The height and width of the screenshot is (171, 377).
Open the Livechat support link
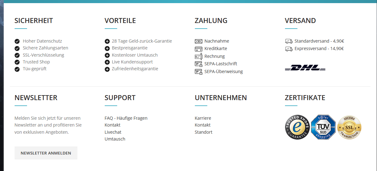coord(113,132)
